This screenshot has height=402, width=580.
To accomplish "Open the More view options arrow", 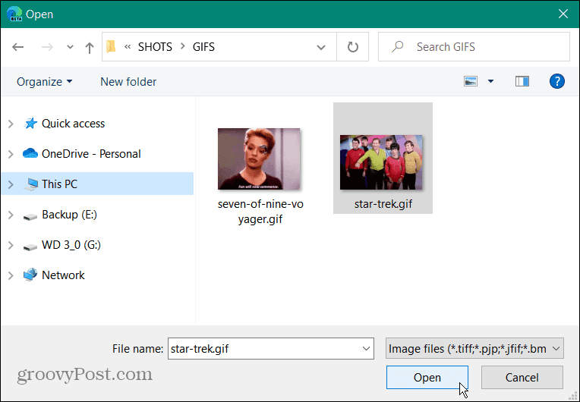I will tap(490, 81).
